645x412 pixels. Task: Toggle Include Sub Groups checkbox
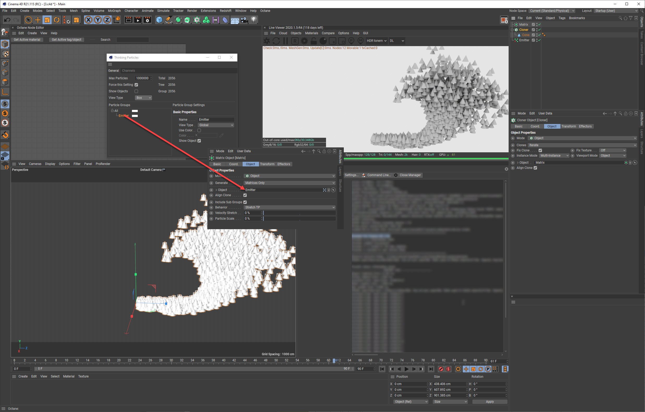[x=245, y=202]
